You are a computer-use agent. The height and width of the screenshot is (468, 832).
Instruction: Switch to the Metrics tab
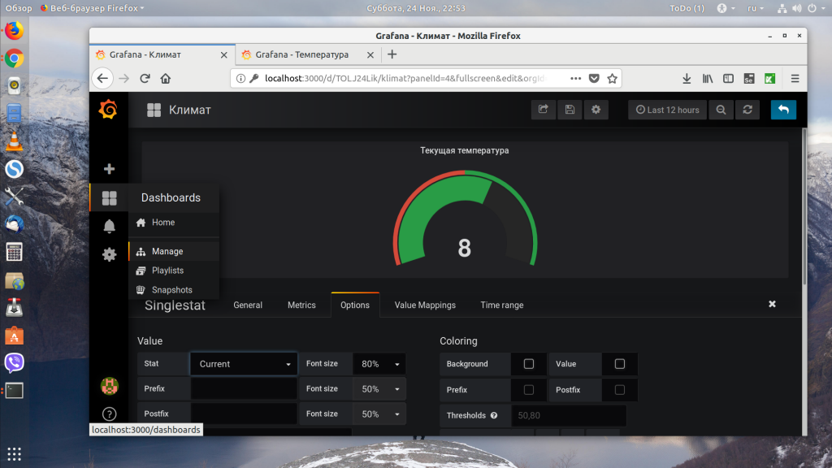point(301,305)
